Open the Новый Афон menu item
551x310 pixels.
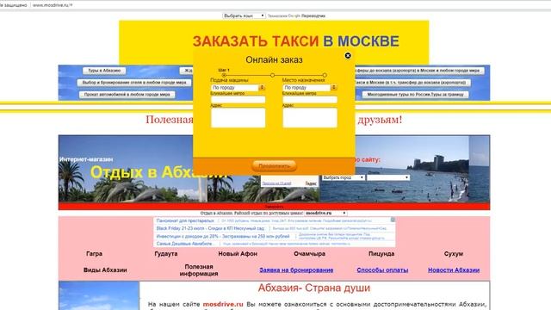coord(238,254)
